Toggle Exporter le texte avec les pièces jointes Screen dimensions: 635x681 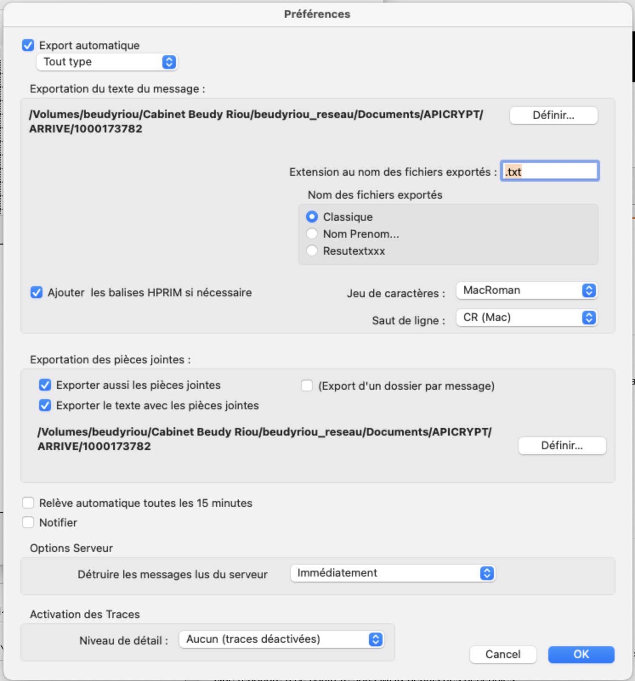(x=45, y=405)
